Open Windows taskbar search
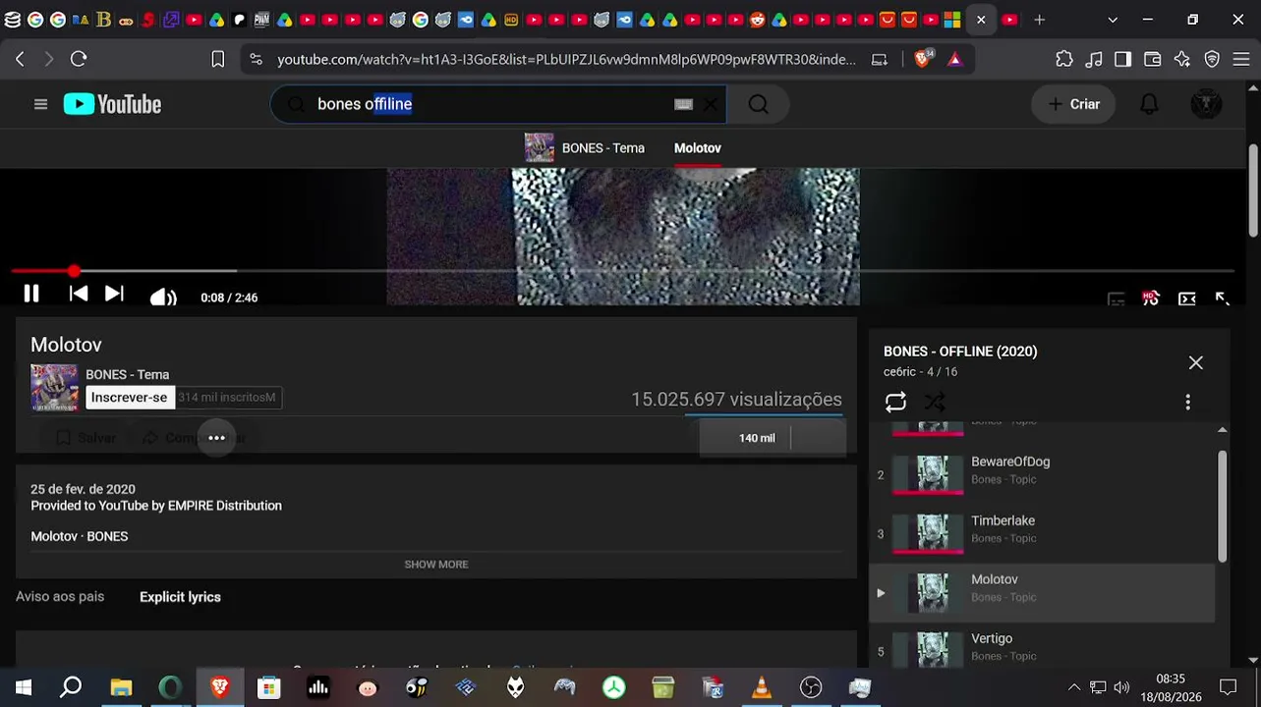The height and width of the screenshot is (707, 1261). click(x=71, y=687)
